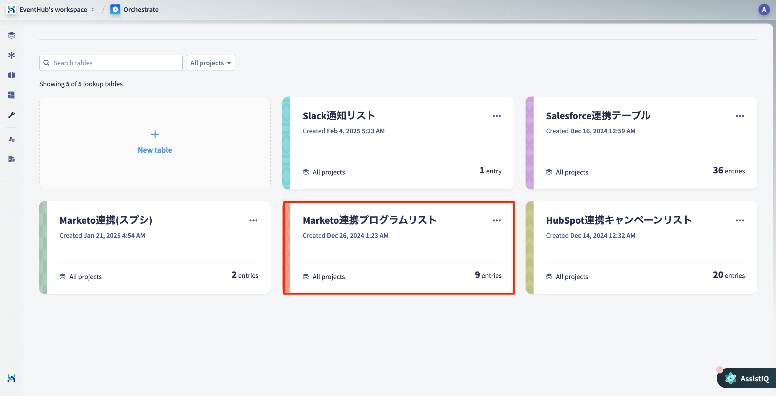Open more options for Marketo連携プログラムリスト

[x=496, y=220]
